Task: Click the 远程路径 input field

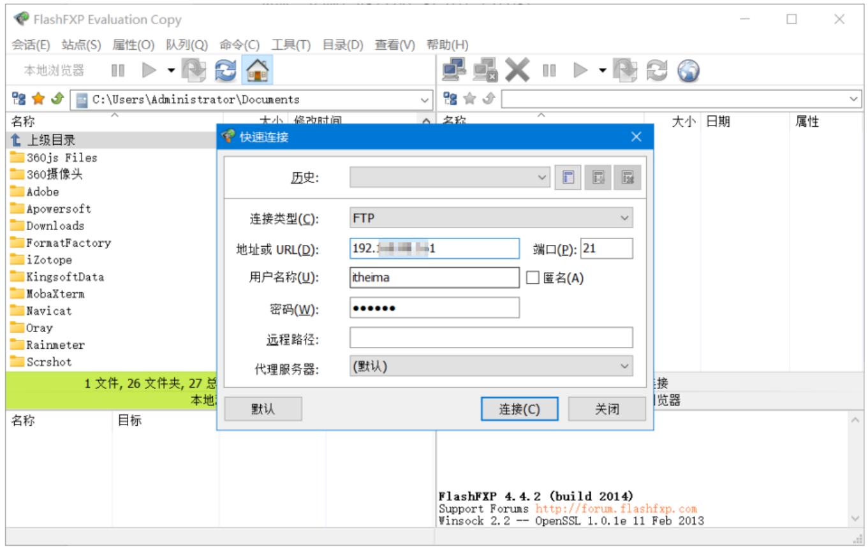Action: pyautogui.click(x=491, y=337)
